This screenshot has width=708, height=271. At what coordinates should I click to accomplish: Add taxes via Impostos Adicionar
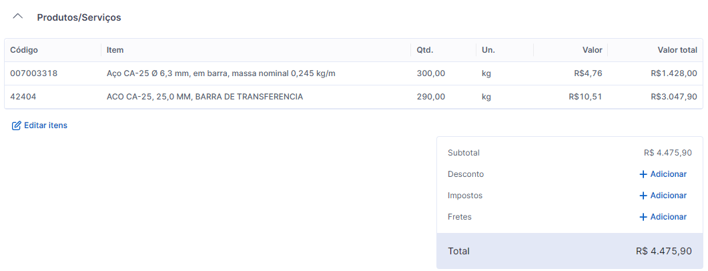(668, 196)
